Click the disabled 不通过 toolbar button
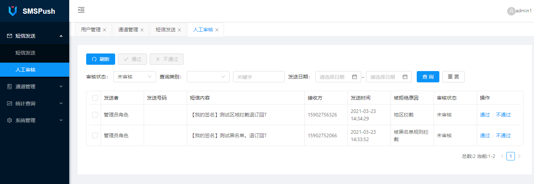This screenshot has width=534, height=184. (x=167, y=59)
